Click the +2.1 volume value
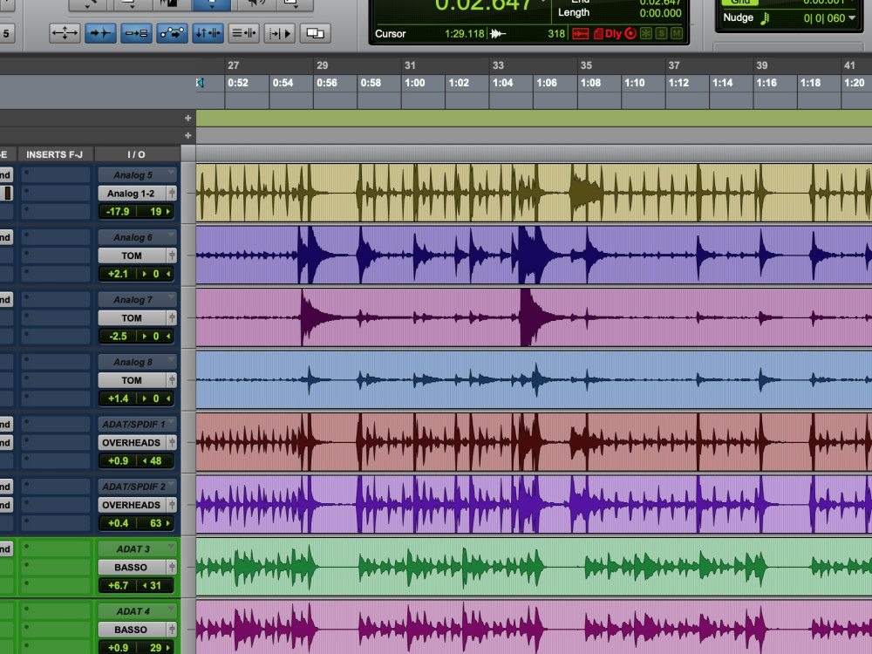Image resolution: width=872 pixels, height=654 pixels. coord(118,274)
